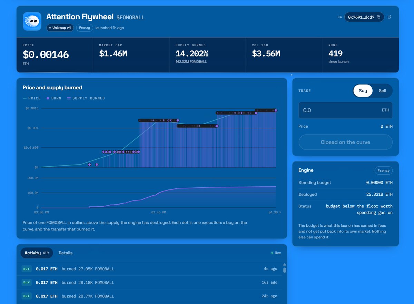Click the '03:45 PM' chart axis label
Viewport: 414px width, 304px height.
click(x=159, y=212)
